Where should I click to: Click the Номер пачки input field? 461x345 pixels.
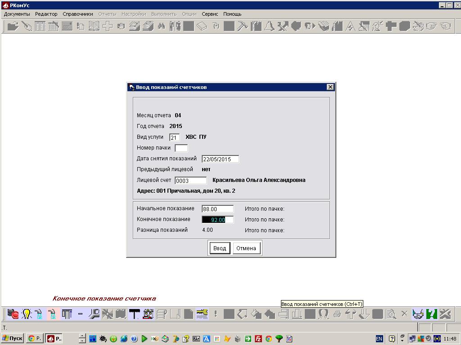point(181,148)
